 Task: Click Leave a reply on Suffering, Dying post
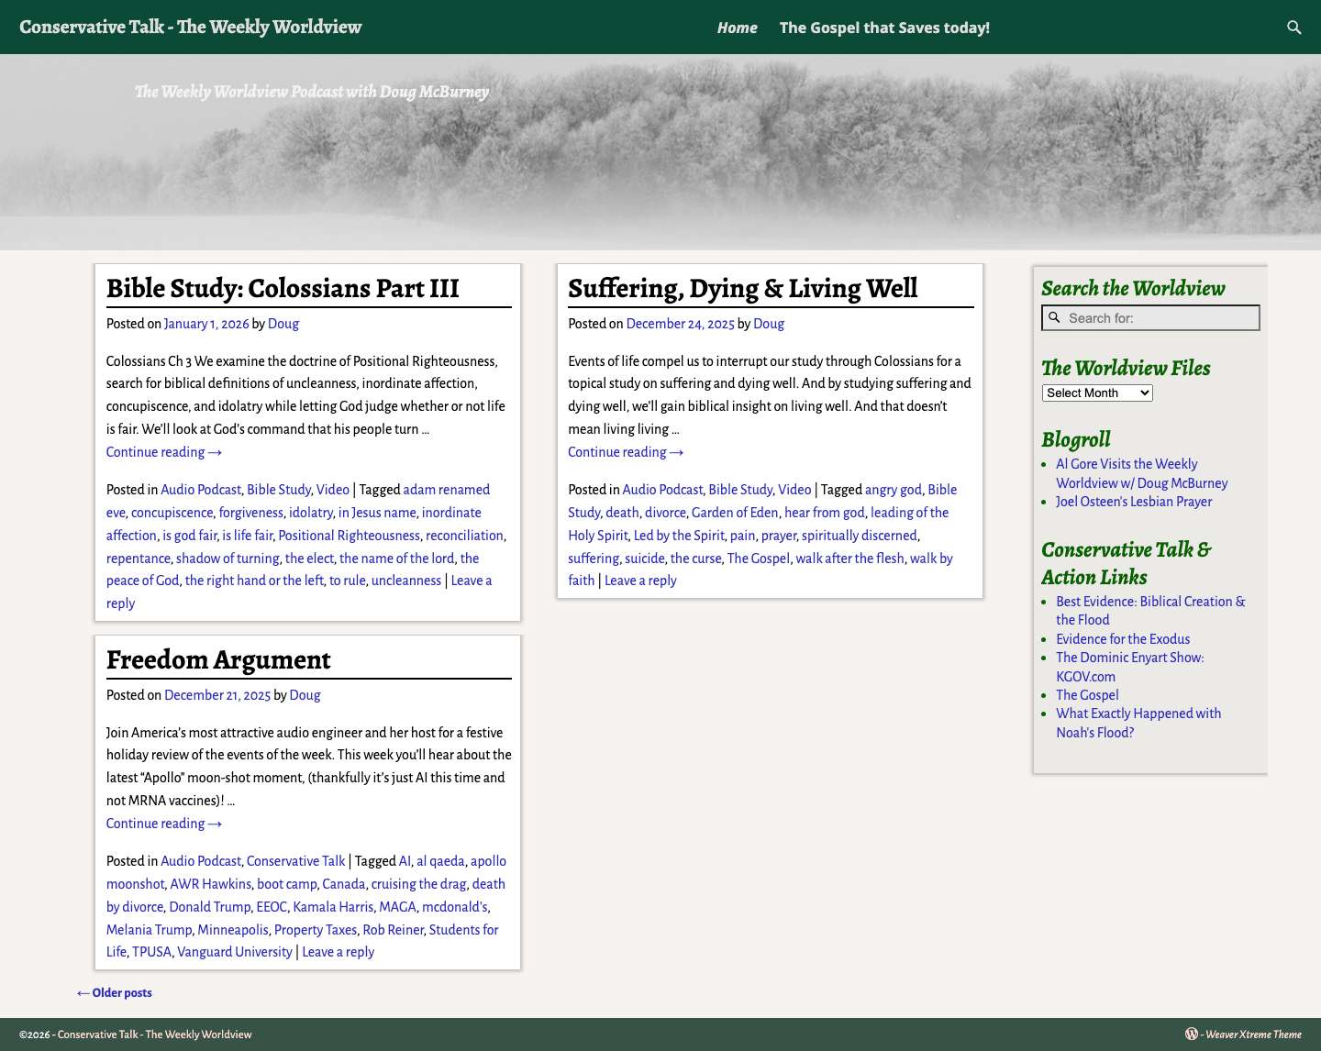(640, 581)
